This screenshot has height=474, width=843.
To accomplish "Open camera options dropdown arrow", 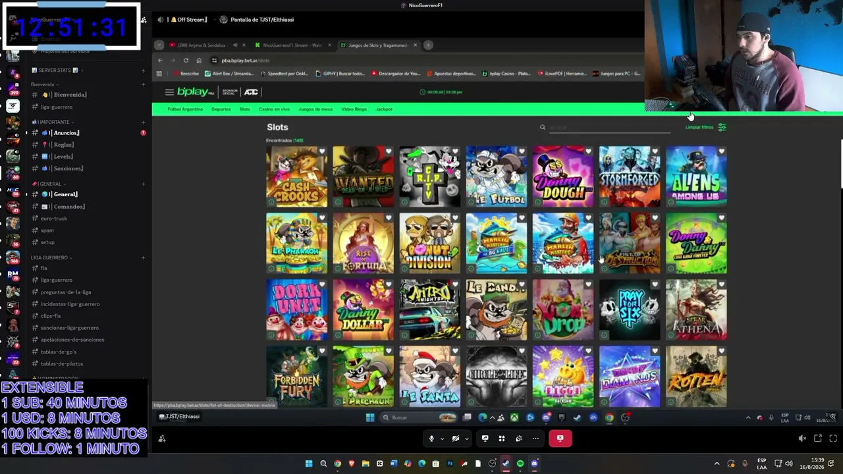I will (466, 438).
